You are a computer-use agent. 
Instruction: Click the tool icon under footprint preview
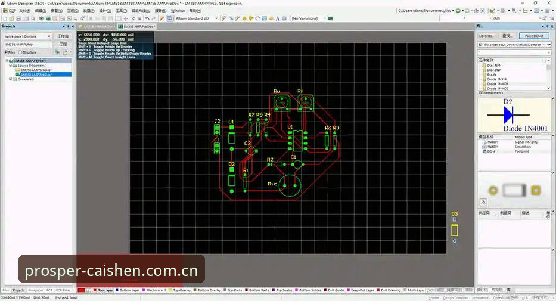483,203
